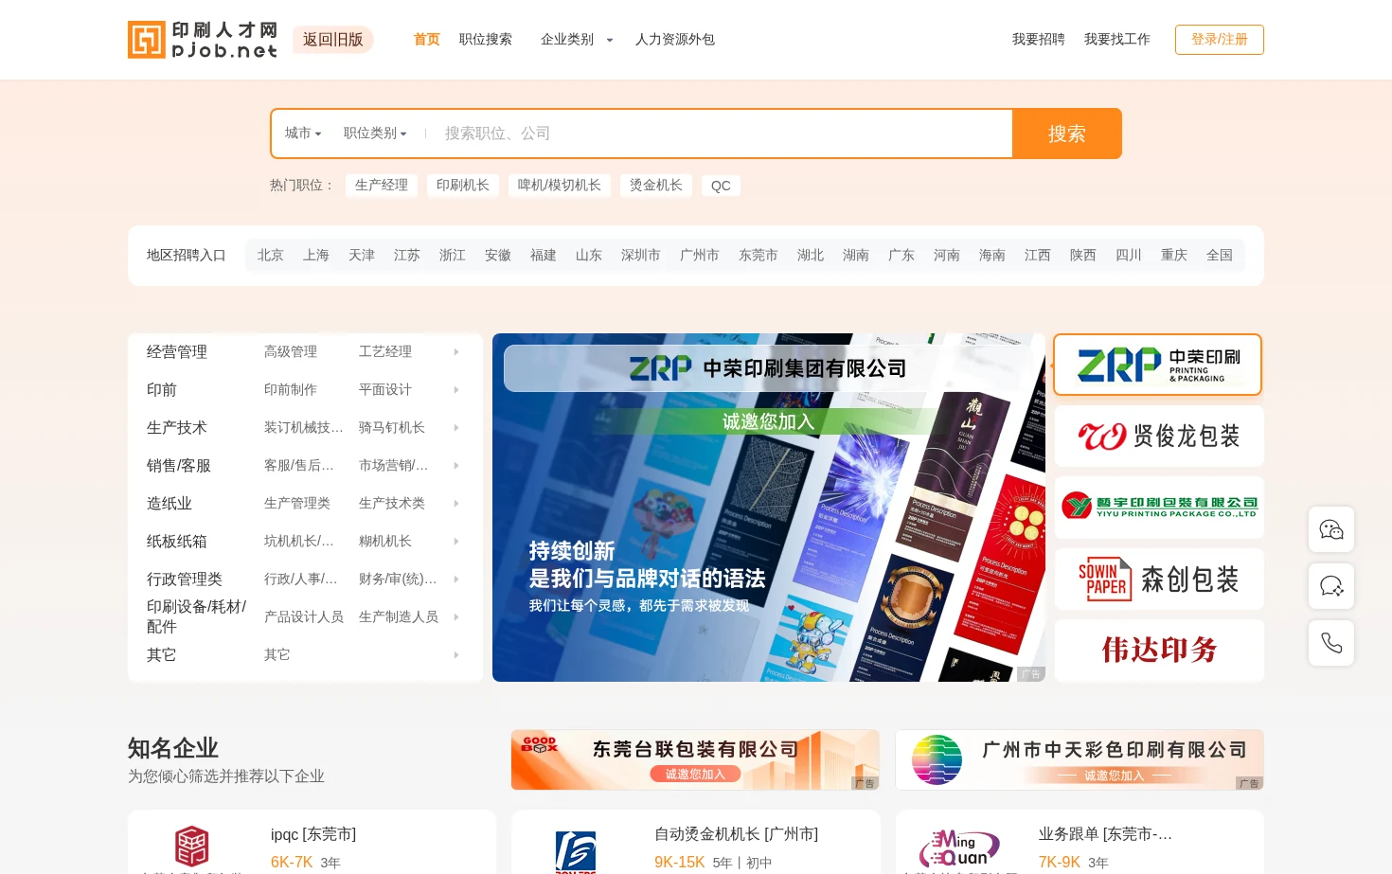Open 自动烫金机长 [广州市] job title
This screenshot has height=874, width=1392.
[736, 834]
